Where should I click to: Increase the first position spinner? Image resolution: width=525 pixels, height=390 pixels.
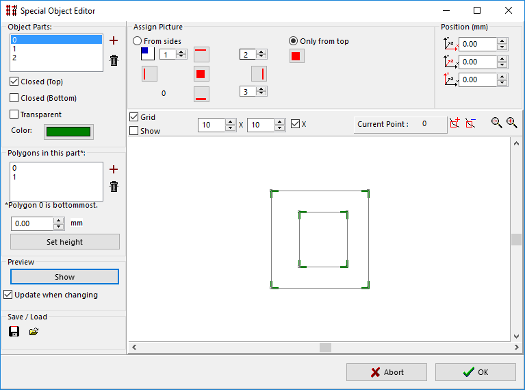502,41
